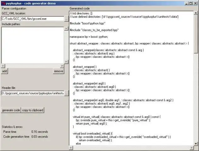Click the line '#include "boost\python.hpp"'

88,23
